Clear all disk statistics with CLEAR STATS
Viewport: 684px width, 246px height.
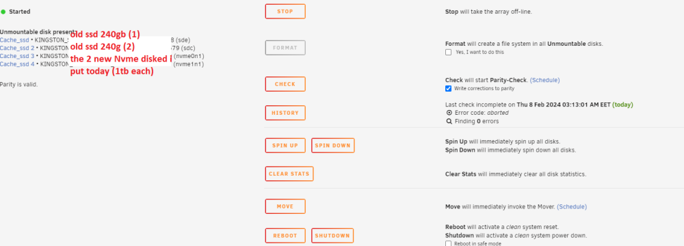tap(289, 174)
